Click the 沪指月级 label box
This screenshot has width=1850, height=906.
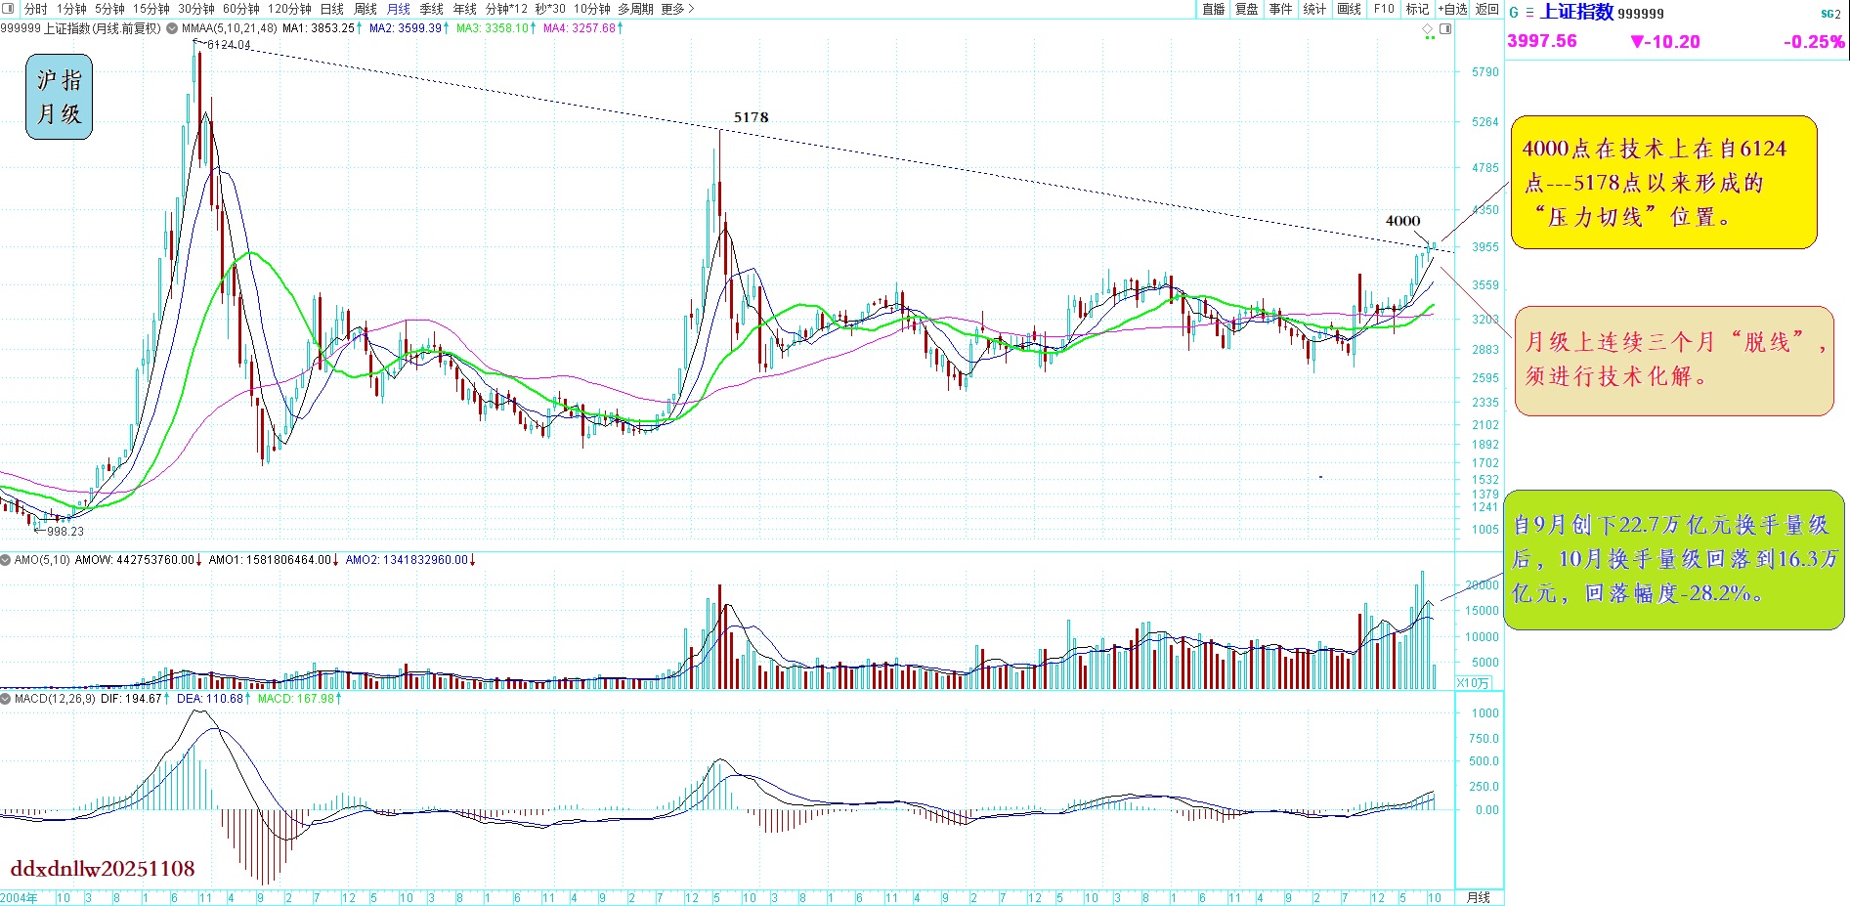[60, 98]
